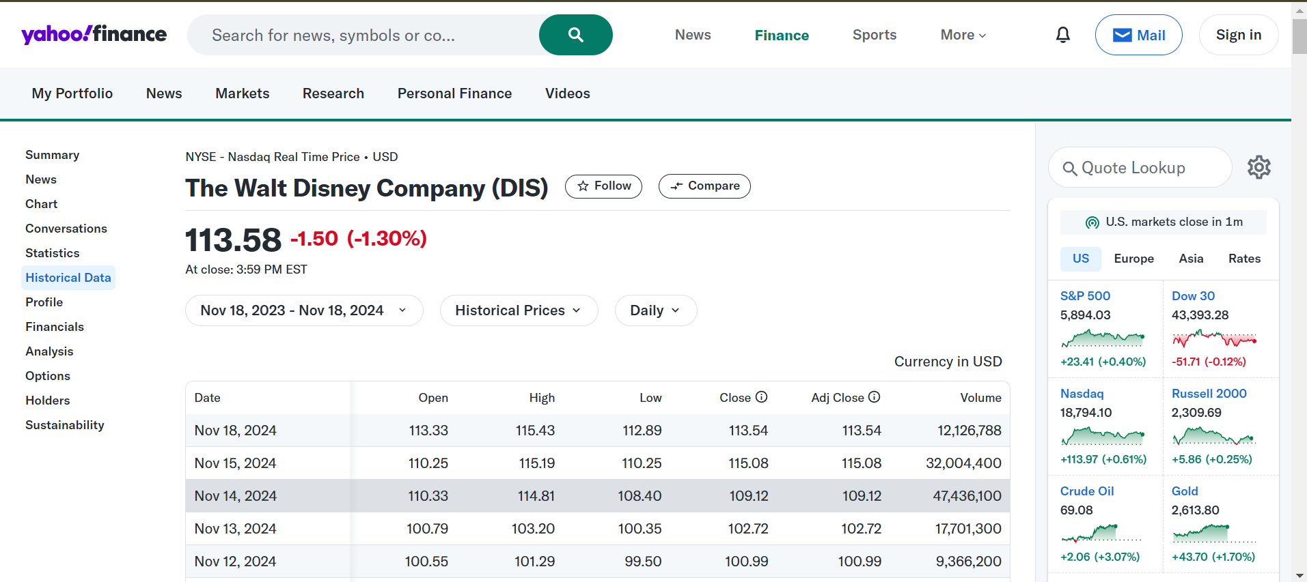Open the date range dropdown

(x=304, y=310)
